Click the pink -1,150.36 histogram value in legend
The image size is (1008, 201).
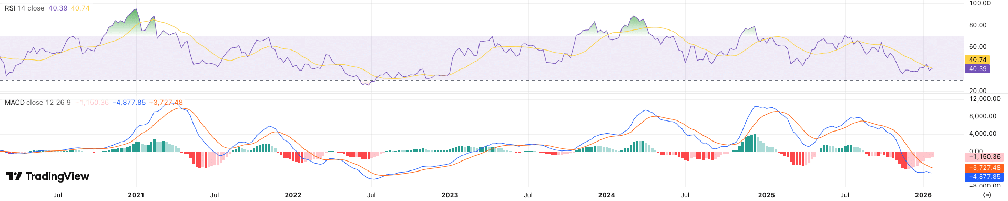[x=92, y=103]
